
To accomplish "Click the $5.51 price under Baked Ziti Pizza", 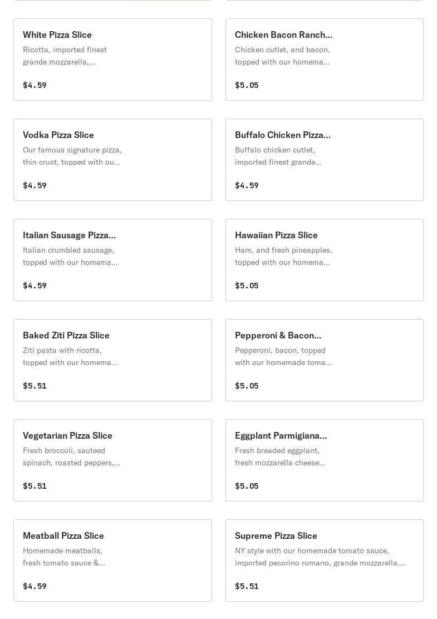I will pos(35,386).
